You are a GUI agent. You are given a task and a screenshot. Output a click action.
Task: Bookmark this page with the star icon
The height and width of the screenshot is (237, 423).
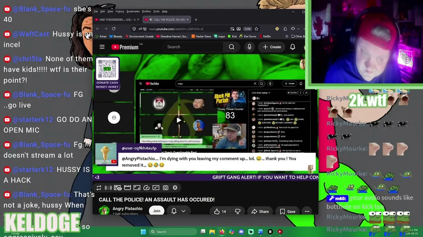coord(257,29)
